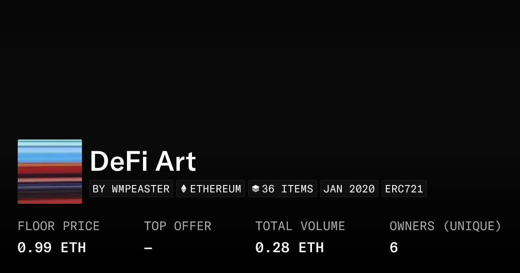The image size is (520, 273).
Task: Select the ETHEREUM chain label text
Action: click(x=215, y=189)
